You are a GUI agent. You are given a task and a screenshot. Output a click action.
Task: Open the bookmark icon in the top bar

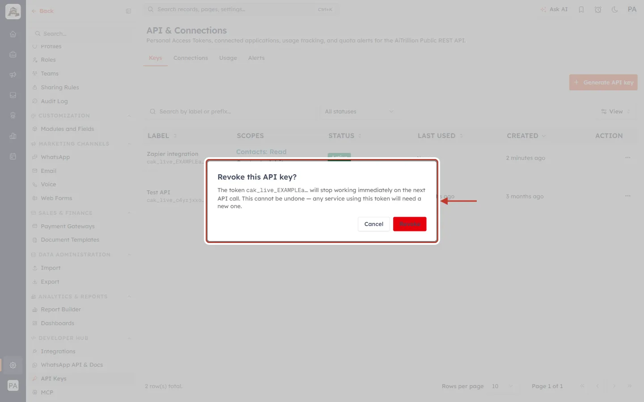click(581, 9)
